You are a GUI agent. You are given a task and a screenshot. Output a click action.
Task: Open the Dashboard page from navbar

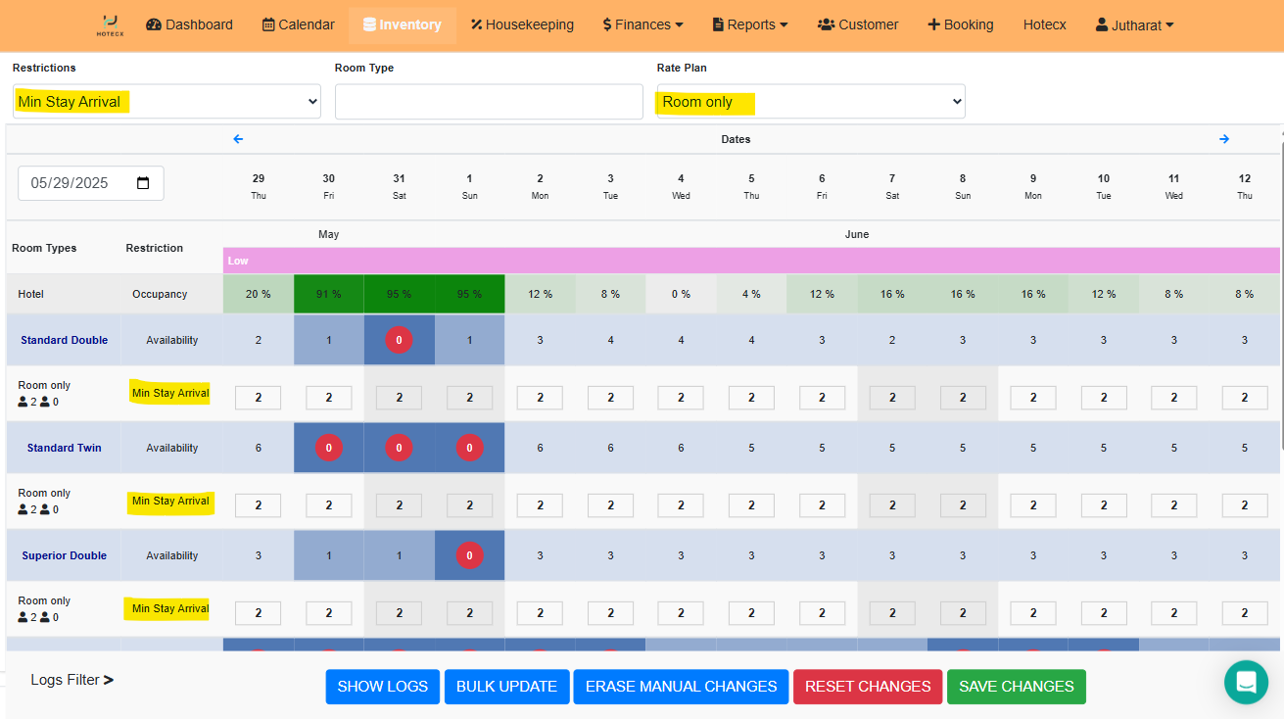(x=189, y=24)
